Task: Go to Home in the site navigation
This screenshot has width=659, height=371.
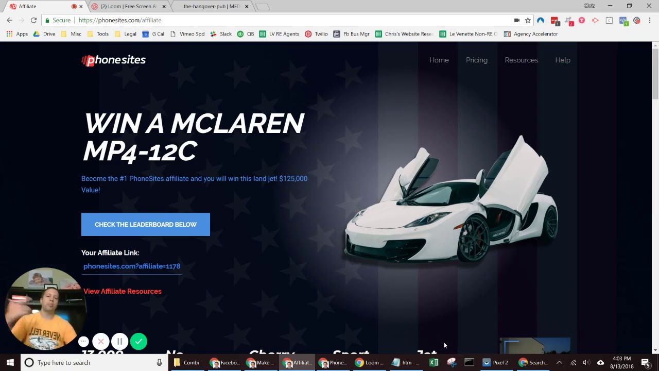Action: click(x=439, y=60)
